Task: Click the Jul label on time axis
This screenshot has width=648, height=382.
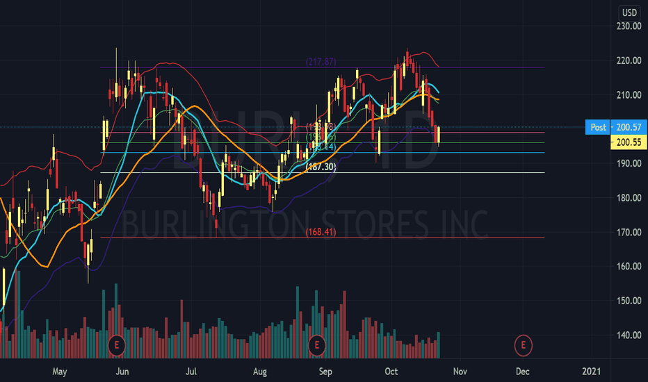Action: (191, 372)
